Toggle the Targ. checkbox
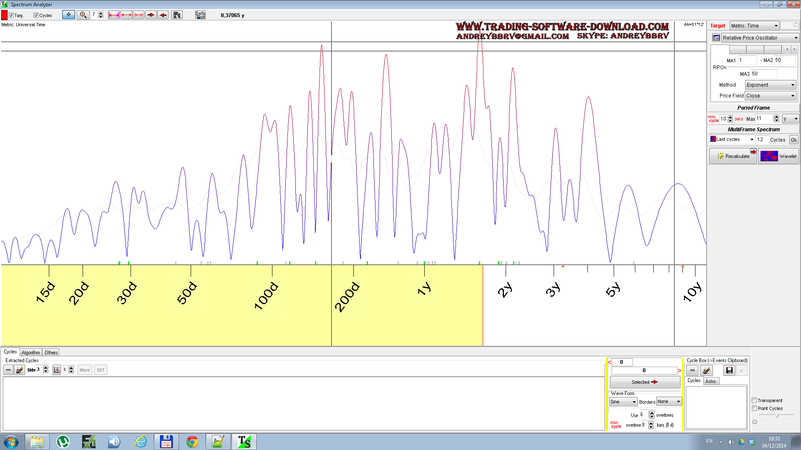Viewport: 801px width, 450px height. (10, 15)
